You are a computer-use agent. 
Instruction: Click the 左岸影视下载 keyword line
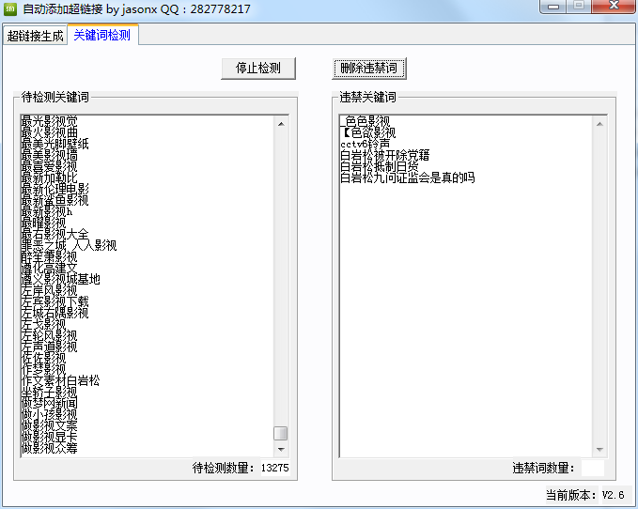point(54,301)
